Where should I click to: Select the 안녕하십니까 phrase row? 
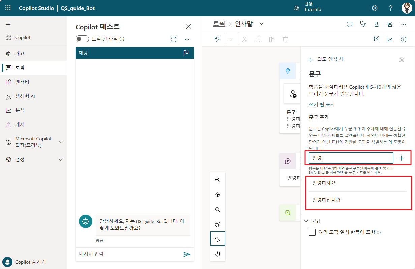tap(358, 200)
